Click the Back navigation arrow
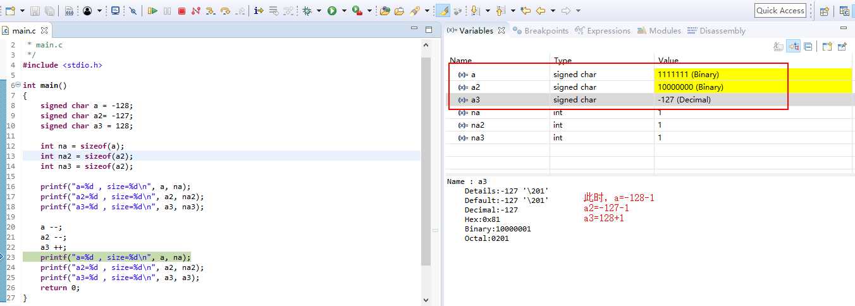855x306 pixels. (x=541, y=11)
